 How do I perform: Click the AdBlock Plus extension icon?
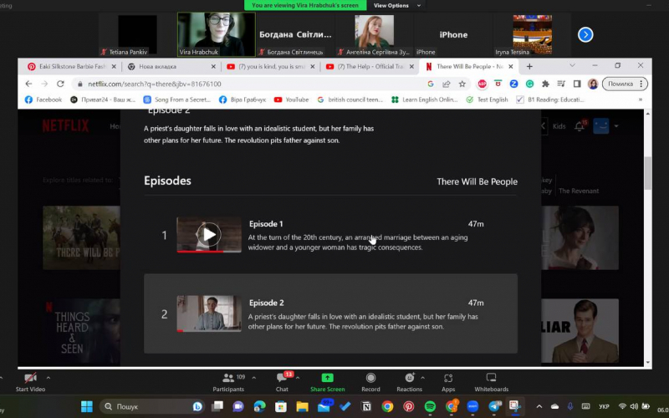[482, 84]
